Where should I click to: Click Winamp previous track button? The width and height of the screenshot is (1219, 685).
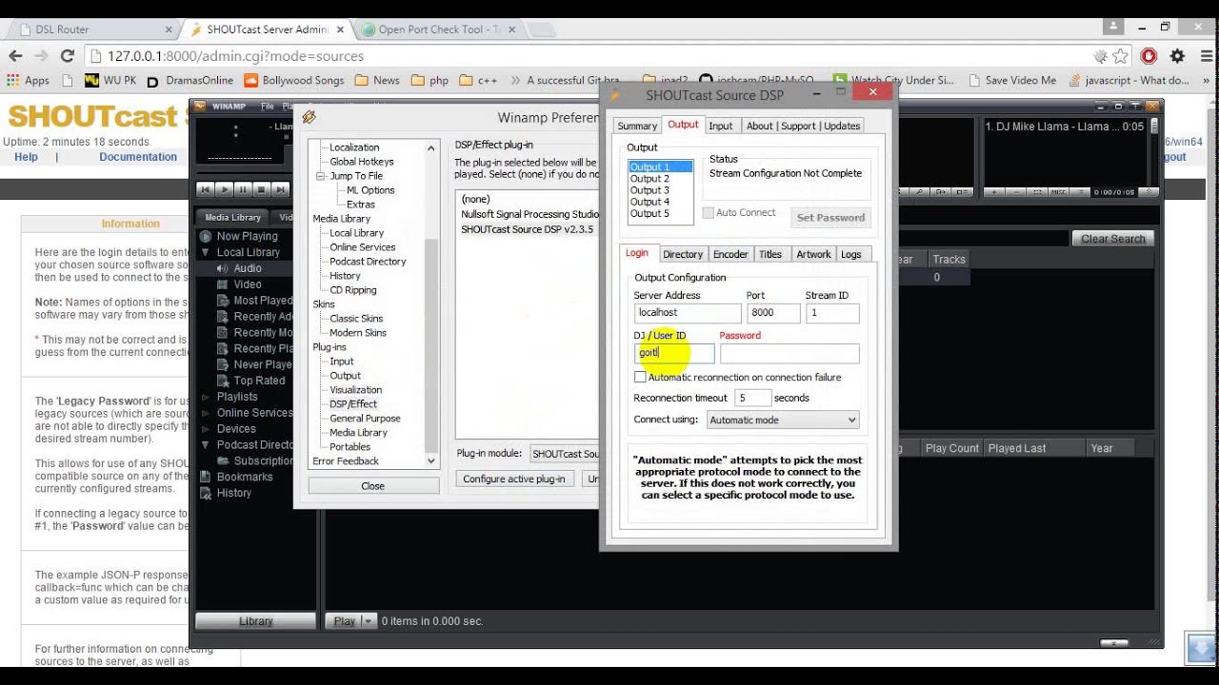coord(206,190)
